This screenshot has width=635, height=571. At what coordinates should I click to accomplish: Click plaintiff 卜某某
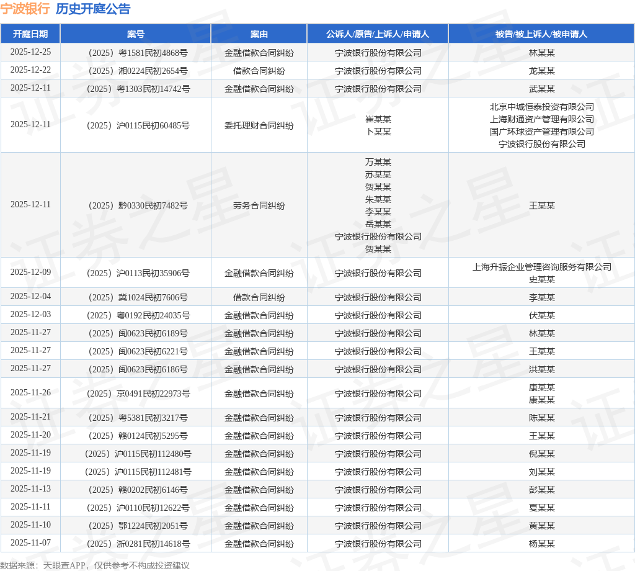[378, 132]
